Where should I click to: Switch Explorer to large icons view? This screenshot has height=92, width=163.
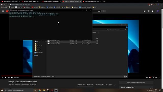coord(126,77)
